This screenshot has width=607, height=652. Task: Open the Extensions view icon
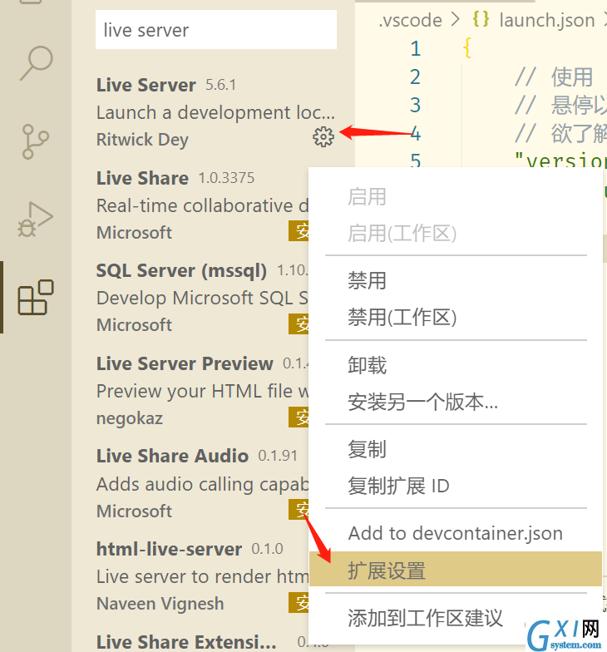point(36,298)
